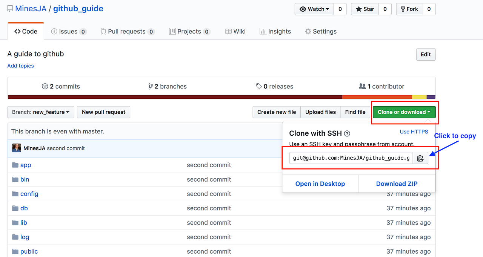483x257 pixels.
Task: Click the contributors people icon
Action: [362, 86]
